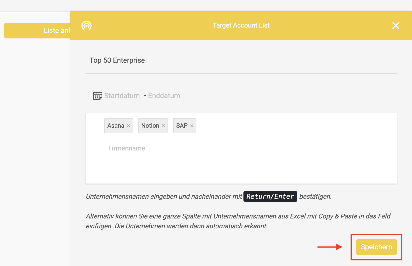Select the Notion chip label

pos(150,126)
